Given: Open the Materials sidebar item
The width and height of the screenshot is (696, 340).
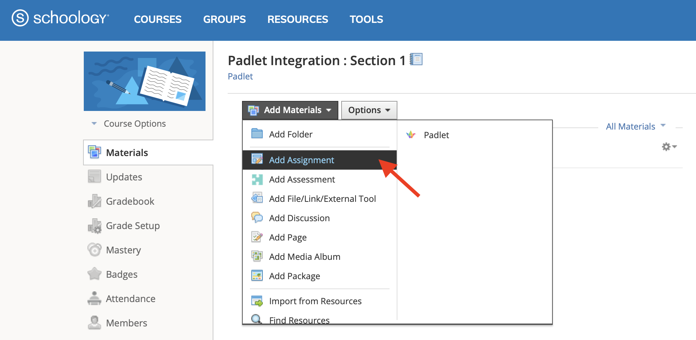Looking at the screenshot, I should tap(148, 152).
